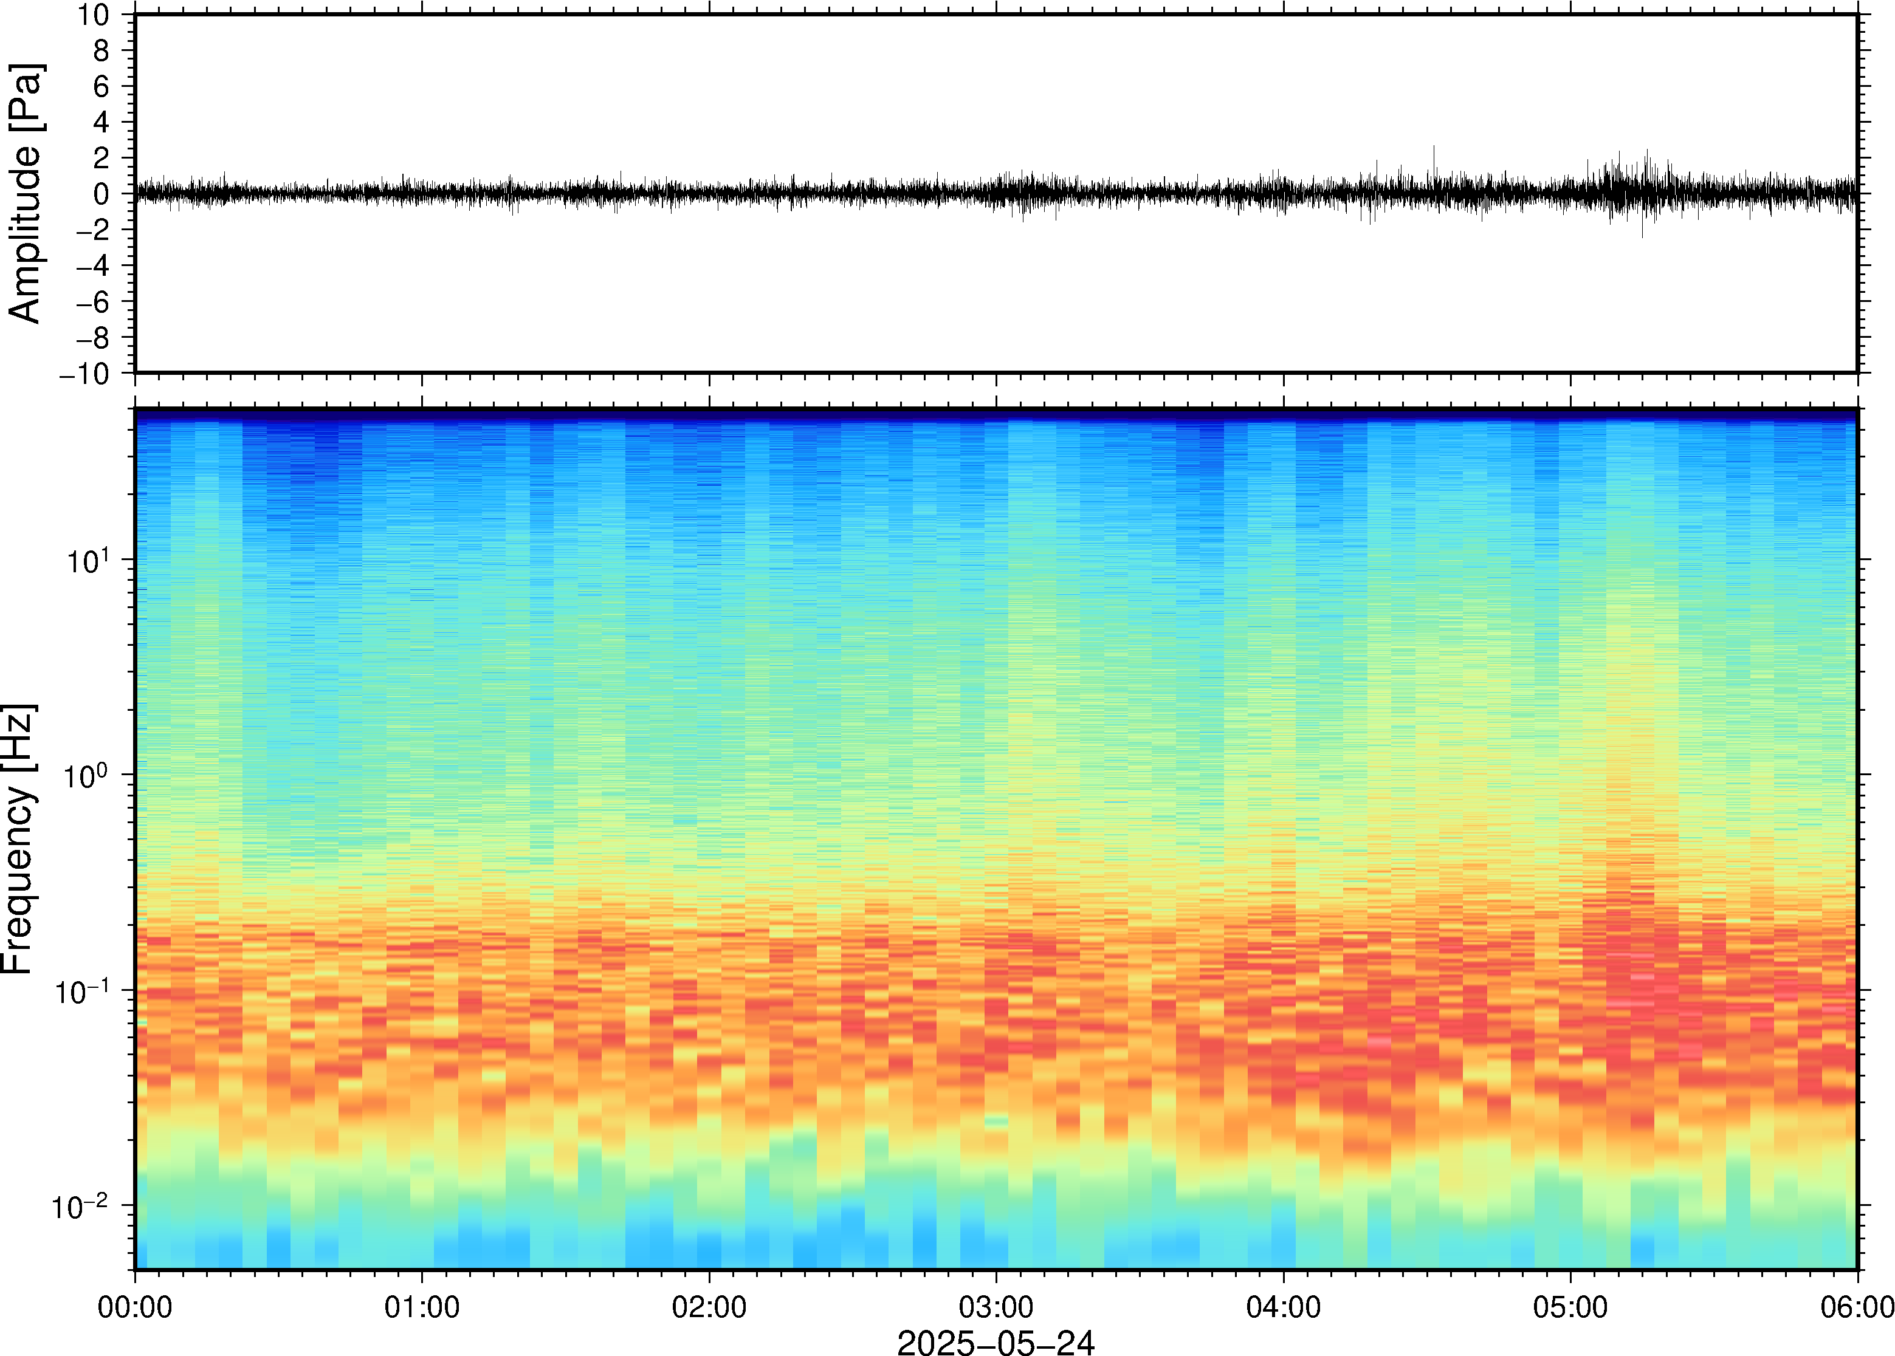Click the amplitude value −8 label
1895x1356 pixels.
click(93, 337)
